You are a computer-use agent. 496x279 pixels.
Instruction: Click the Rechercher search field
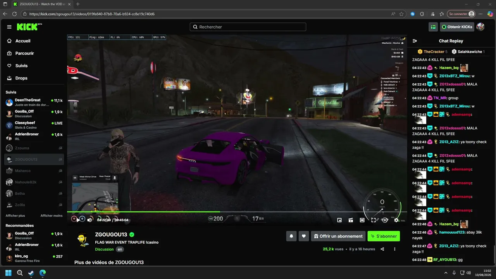tap(248, 27)
